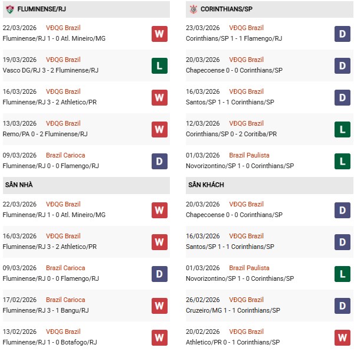354x351 pixels.
Task: Click W badge for Fluminense 1-0 Atl. Mineiro on 22/03/2026 in top list
Action: coord(159,34)
